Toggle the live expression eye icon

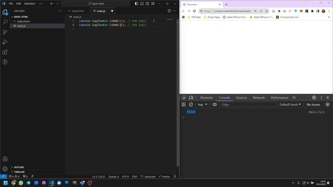[215, 104]
